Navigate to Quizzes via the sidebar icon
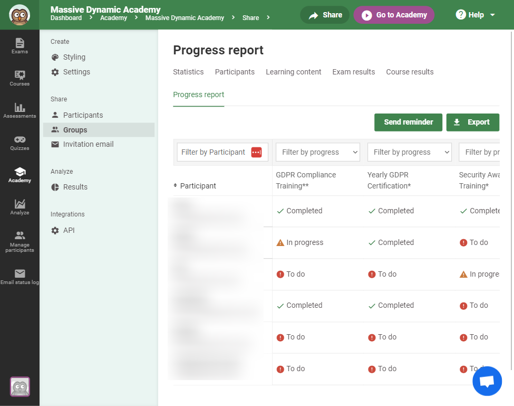Image resolution: width=514 pixels, height=406 pixels. tap(20, 143)
